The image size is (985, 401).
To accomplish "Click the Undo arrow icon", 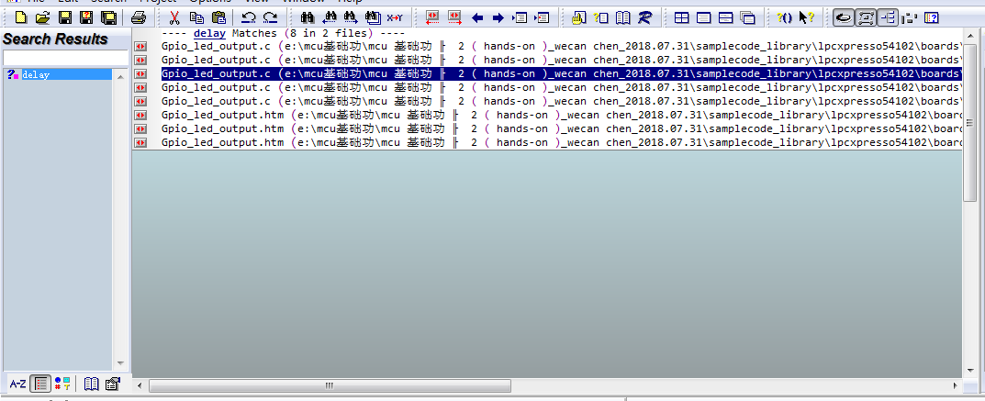I will (248, 17).
